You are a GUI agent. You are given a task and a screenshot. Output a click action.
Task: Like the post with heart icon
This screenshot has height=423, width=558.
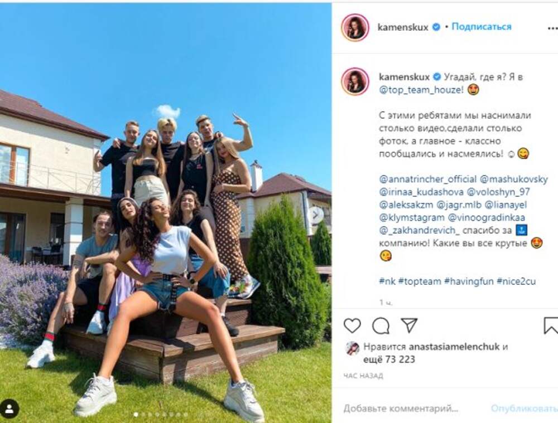point(352,325)
